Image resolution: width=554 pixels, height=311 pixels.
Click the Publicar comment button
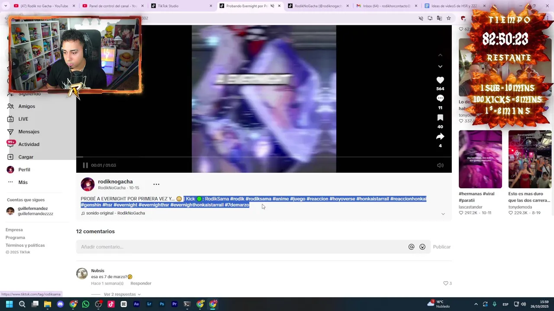(x=442, y=247)
